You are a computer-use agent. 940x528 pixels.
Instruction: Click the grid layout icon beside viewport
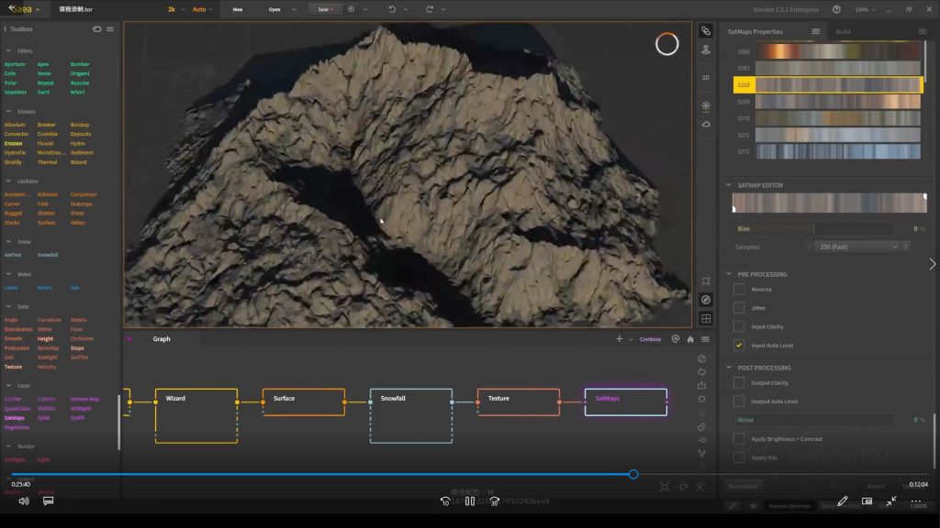705,319
